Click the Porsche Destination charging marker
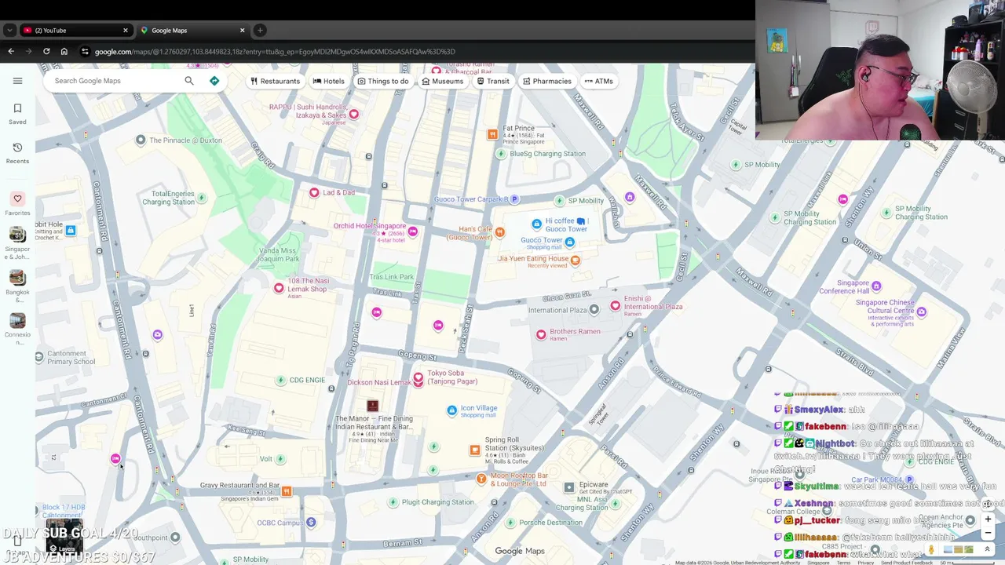Image resolution: width=1005 pixels, height=565 pixels. coord(510,523)
